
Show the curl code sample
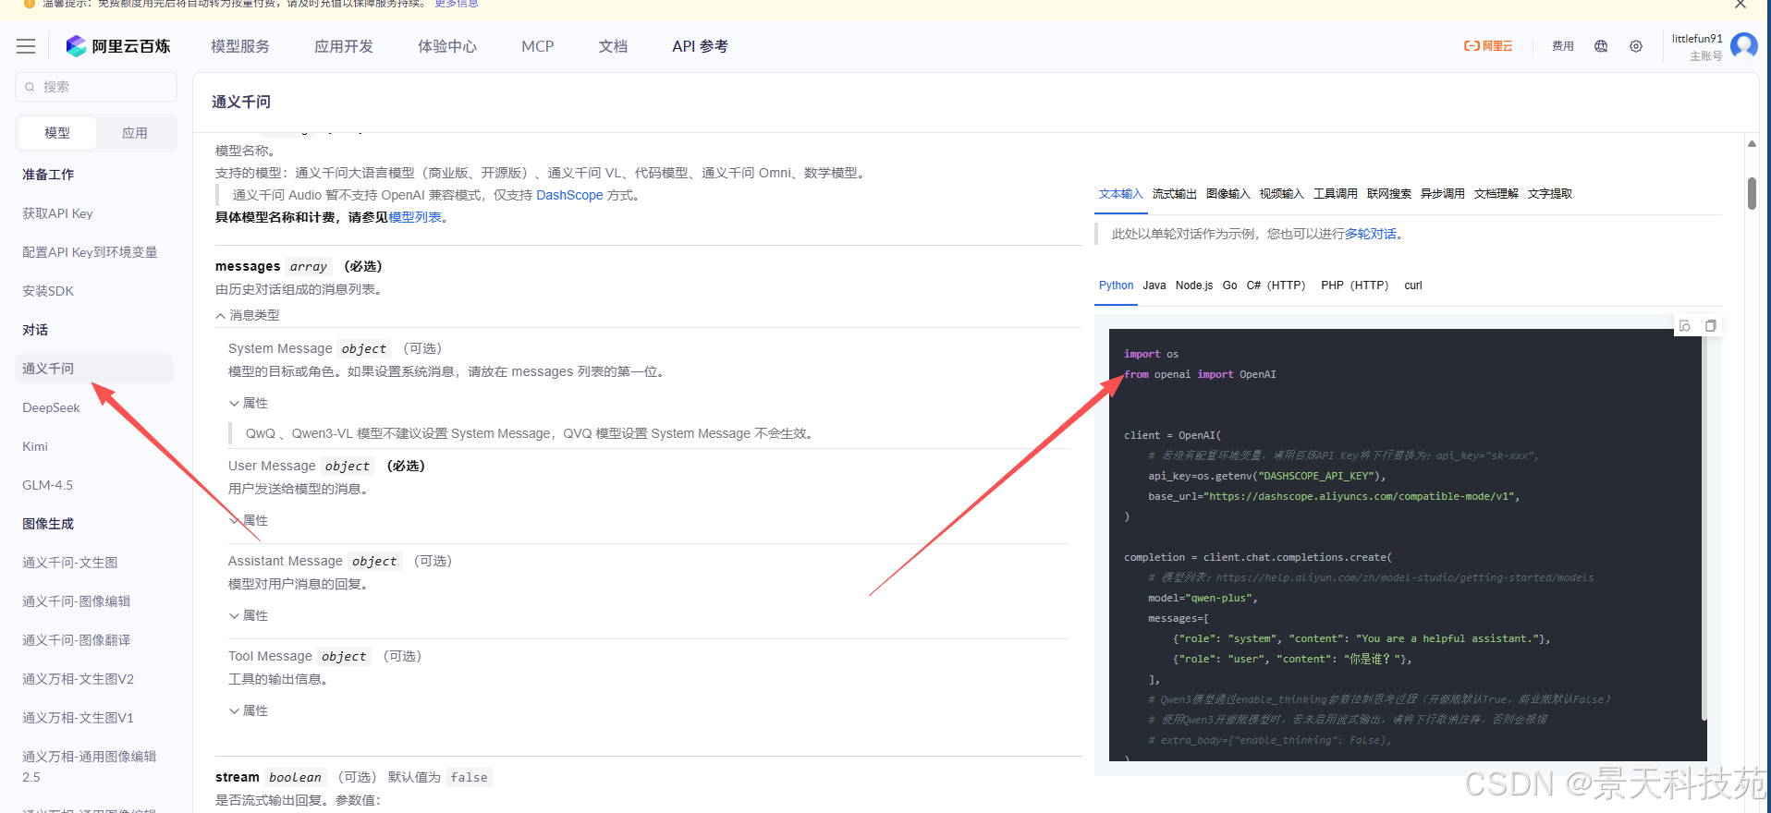[1413, 285]
